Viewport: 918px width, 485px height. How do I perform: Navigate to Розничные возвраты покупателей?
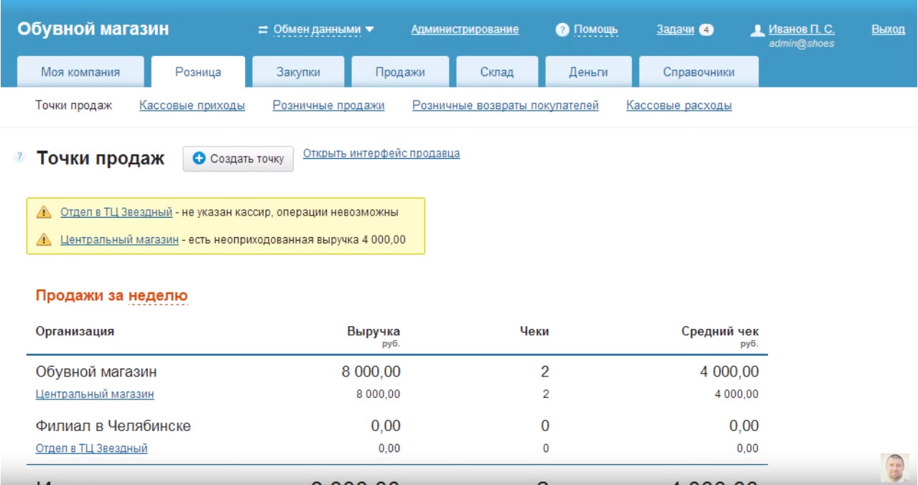(505, 106)
